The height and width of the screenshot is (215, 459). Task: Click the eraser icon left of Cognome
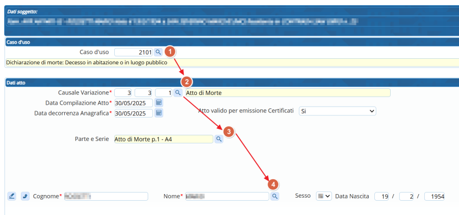coord(12,196)
